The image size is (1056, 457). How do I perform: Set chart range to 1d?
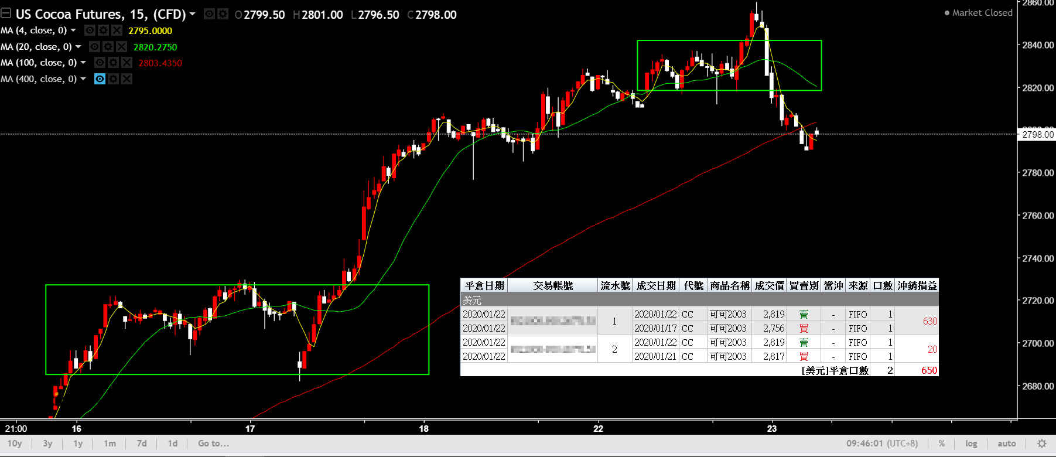(x=173, y=444)
